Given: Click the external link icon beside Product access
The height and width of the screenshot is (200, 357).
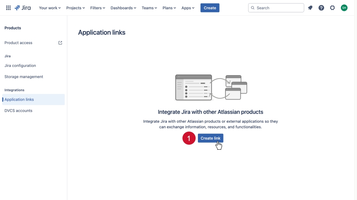Looking at the screenshot, I should point(60,43).
